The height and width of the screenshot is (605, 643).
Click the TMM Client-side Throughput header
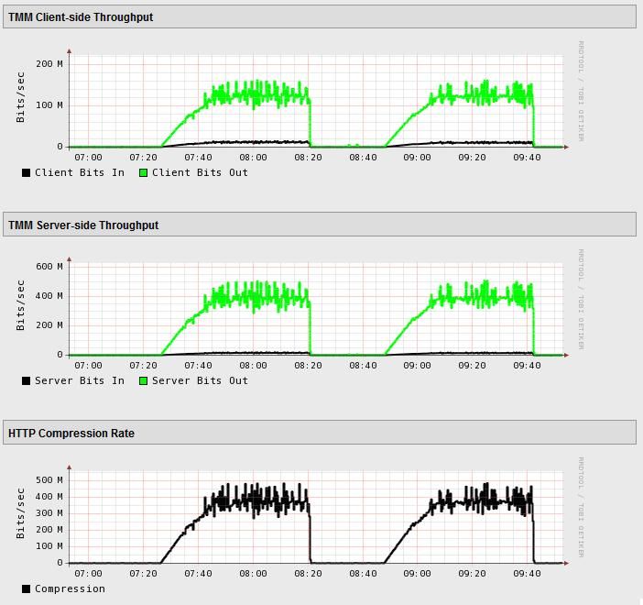pos(320,16)
